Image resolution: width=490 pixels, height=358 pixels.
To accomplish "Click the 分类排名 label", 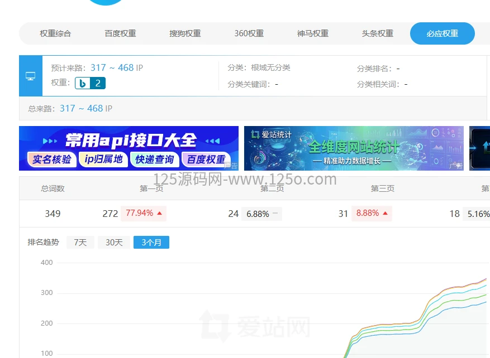I will click(374, 69).
